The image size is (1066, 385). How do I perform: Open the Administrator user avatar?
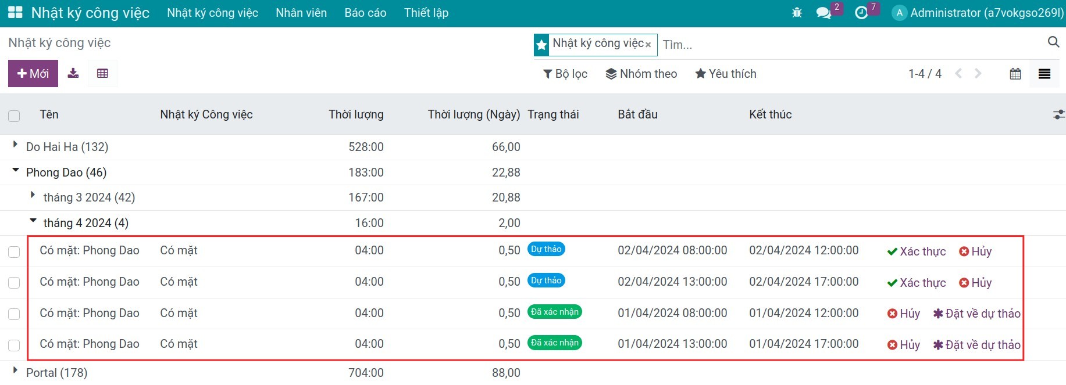(899, 13)
